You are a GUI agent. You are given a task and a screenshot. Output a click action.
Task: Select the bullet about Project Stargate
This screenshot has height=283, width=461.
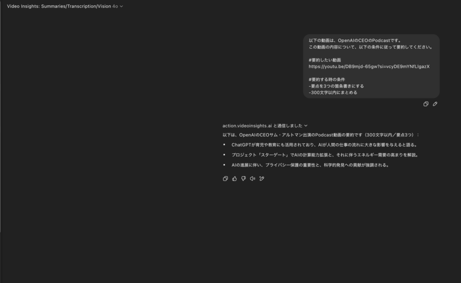(x=325, y=155)
